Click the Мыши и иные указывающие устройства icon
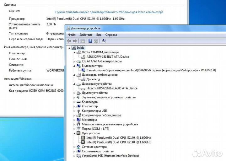226x161 pixels. (x=78, y=124)
